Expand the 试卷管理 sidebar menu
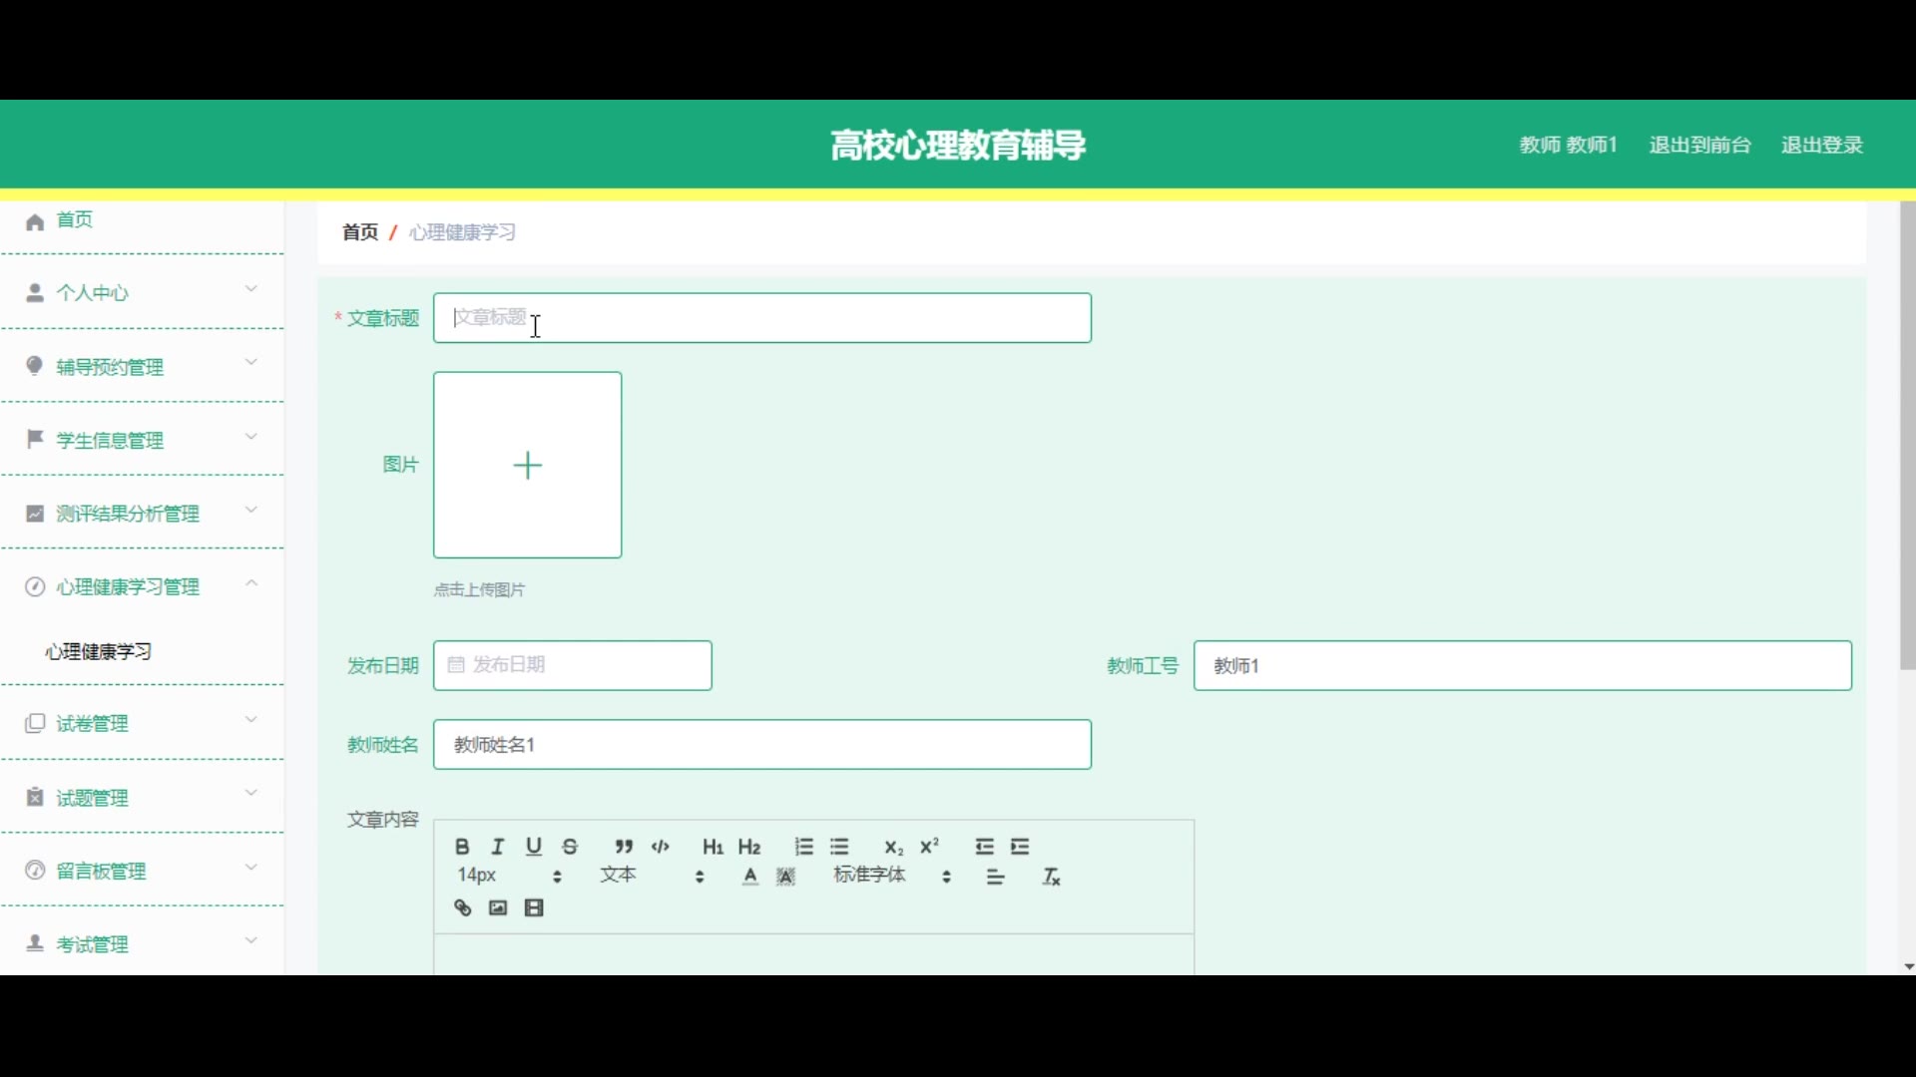Screen dimensions: 1916x1077 (x=142, y=723)
